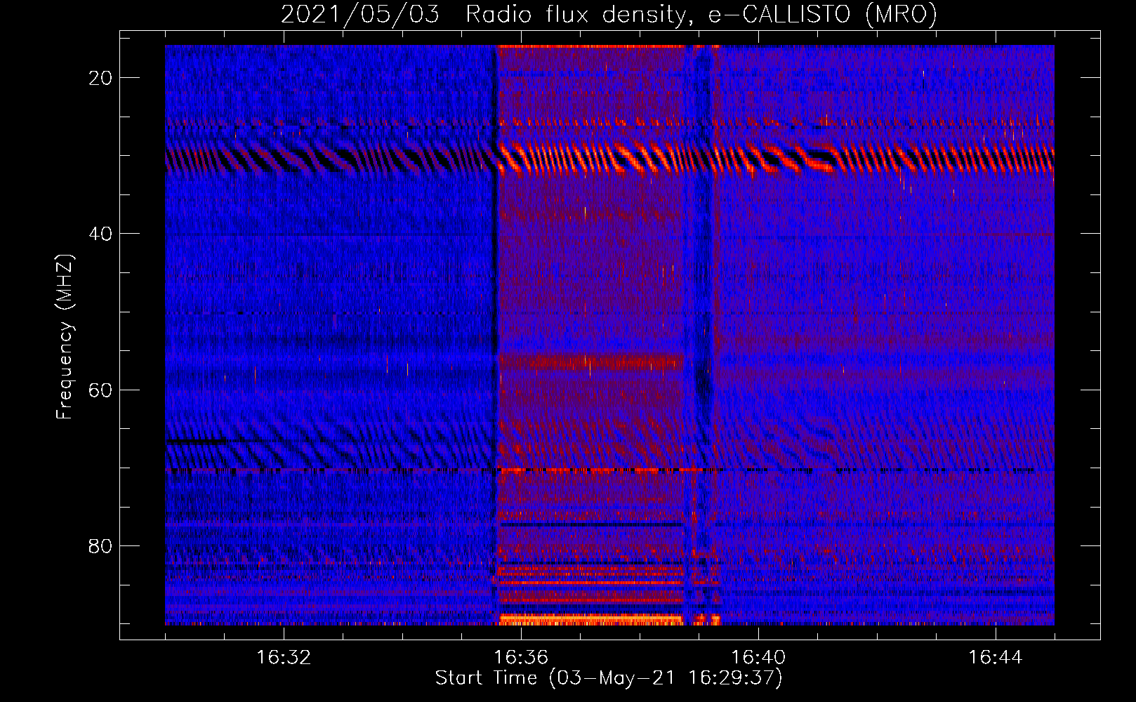
Task: Click the 80 frequency tick label
Action: [x=100, y=546]
